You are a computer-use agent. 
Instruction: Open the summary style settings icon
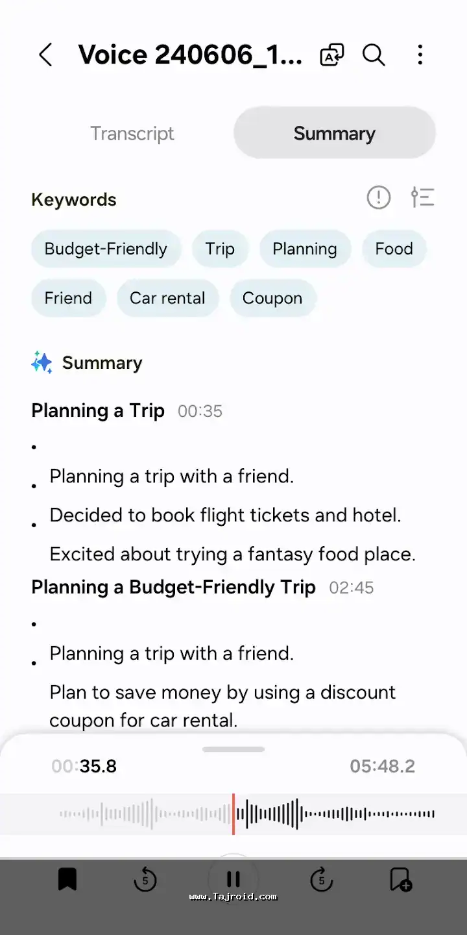422,197
